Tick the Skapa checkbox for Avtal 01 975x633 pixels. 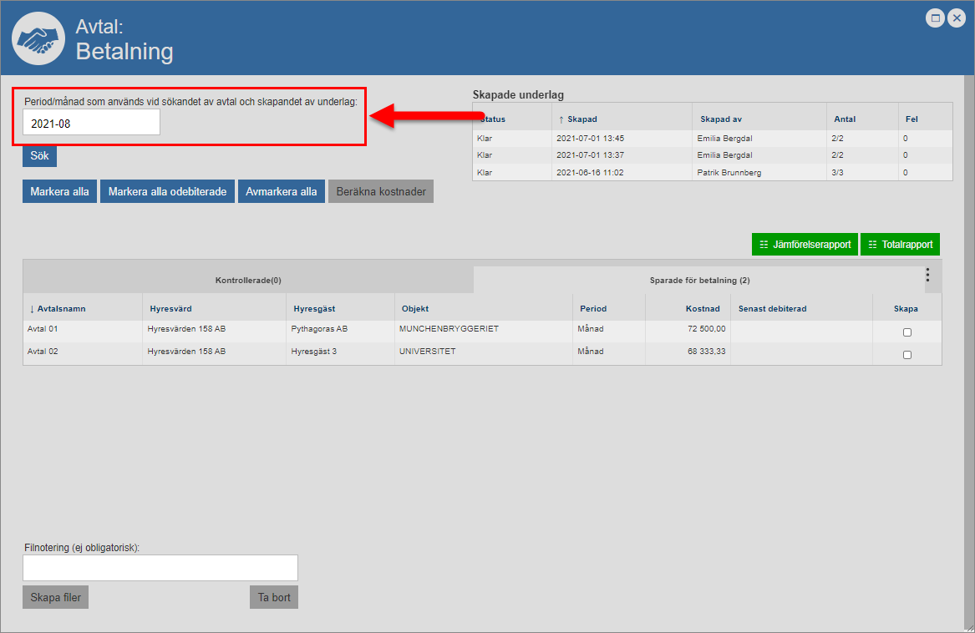click(907, 332)
